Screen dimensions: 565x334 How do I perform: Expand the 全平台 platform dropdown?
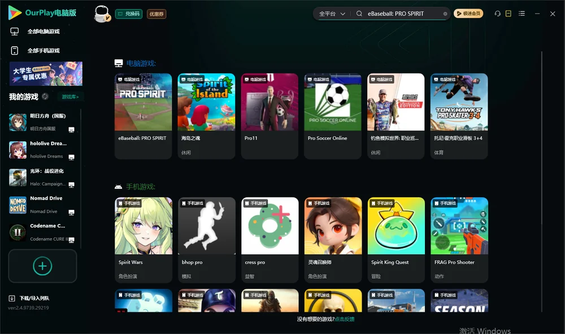(332, 14)
